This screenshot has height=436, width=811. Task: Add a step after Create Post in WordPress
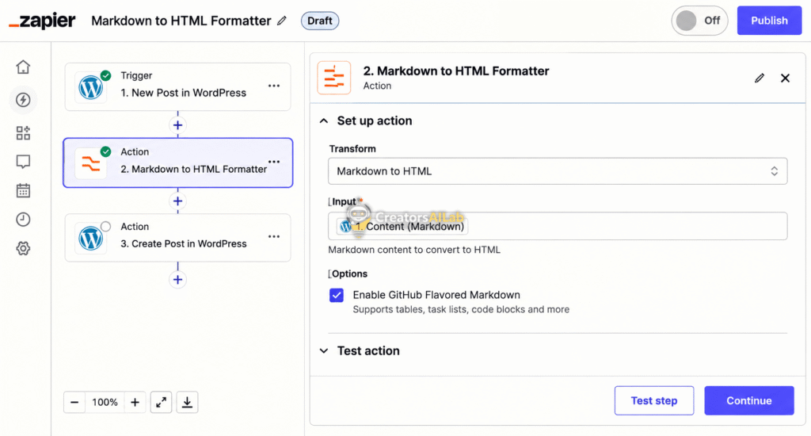point(178,280)
